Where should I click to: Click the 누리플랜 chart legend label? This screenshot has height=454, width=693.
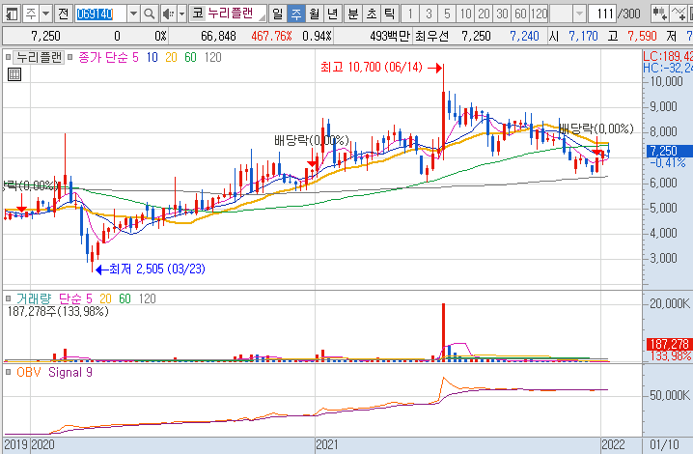(x=39, y=58)
